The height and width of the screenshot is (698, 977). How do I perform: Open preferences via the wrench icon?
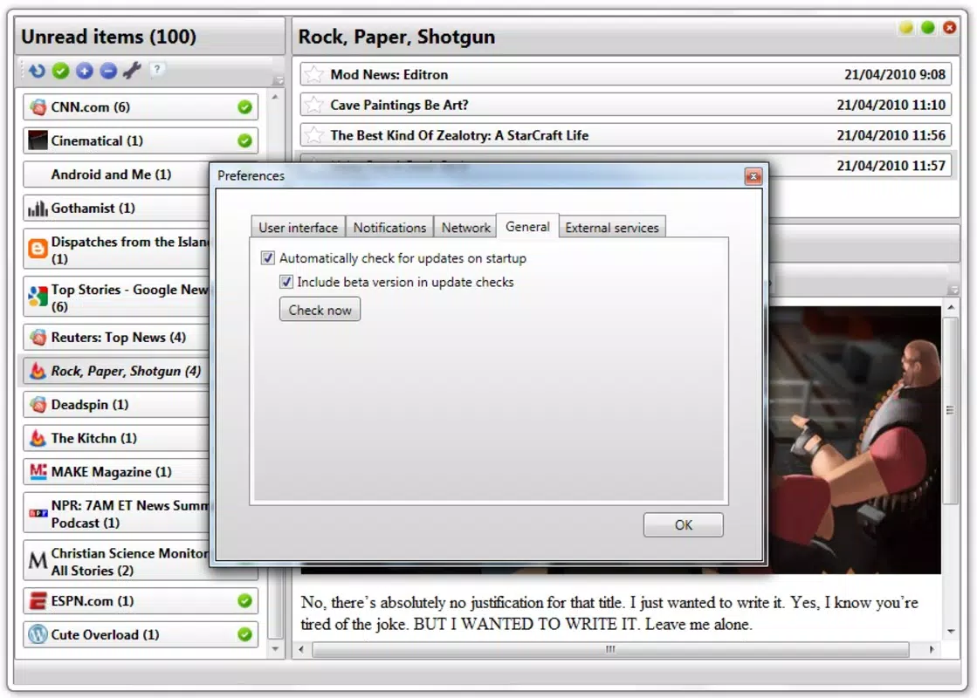click(x=132, y=71)
